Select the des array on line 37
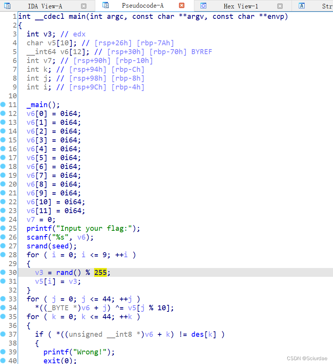Screen dimensions: 333x364 pos(197,334)
